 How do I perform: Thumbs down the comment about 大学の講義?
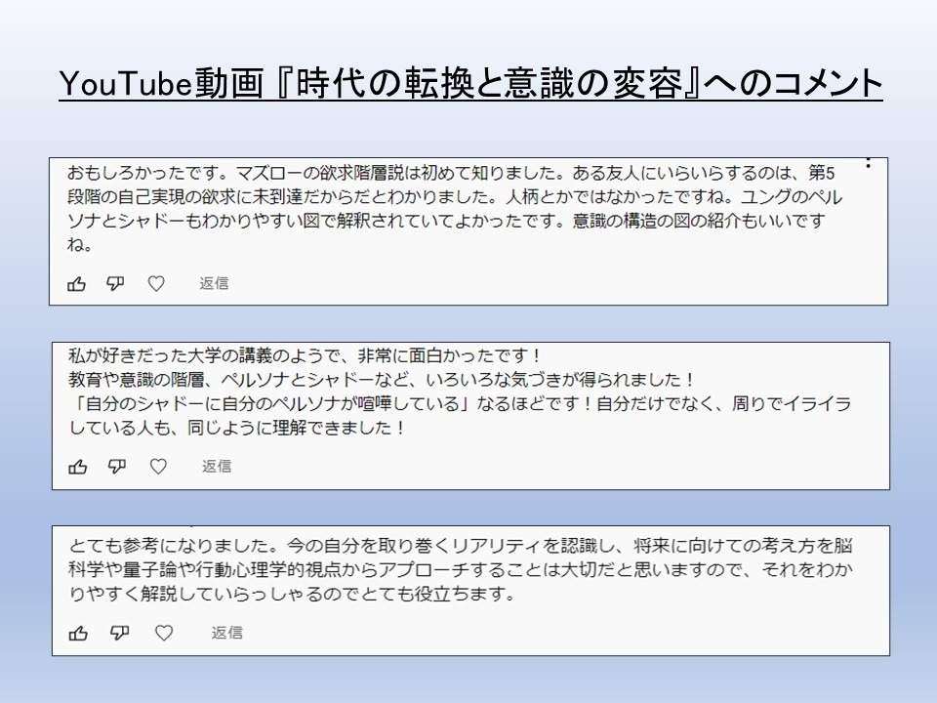pos(117,467)
